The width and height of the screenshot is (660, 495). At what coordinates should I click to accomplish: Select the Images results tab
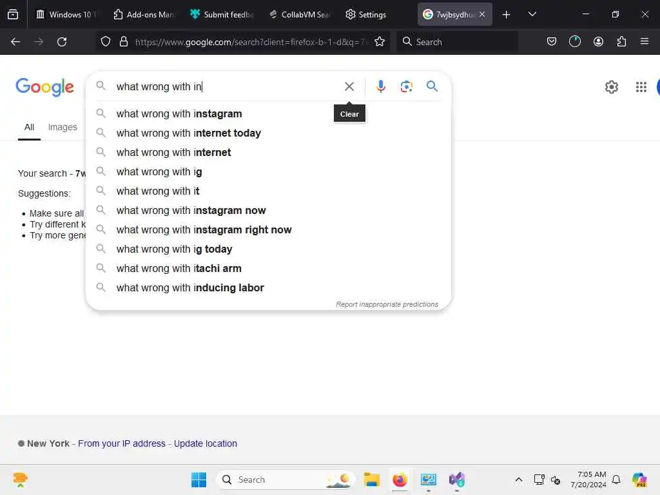(63, 127)
